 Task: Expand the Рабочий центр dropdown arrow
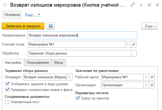tap(146, 77)
